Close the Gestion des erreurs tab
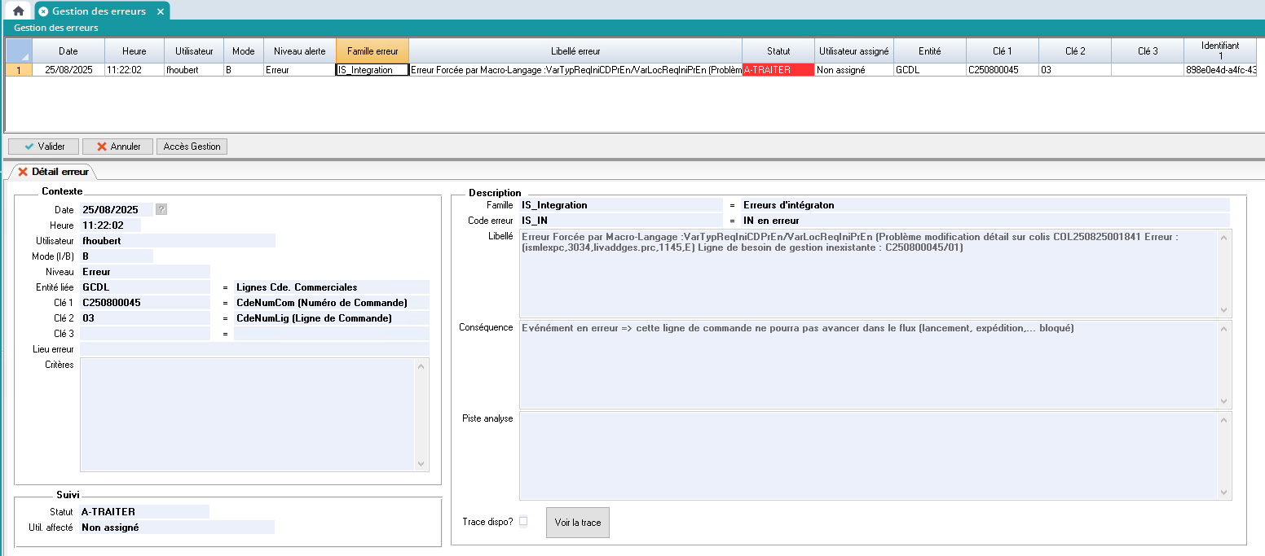The image size is (1265, 556). click(x=161, y=11)
